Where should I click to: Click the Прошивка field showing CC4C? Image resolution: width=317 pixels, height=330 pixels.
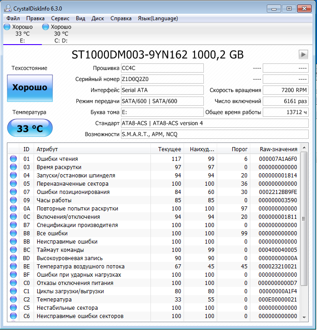[162, 68]
